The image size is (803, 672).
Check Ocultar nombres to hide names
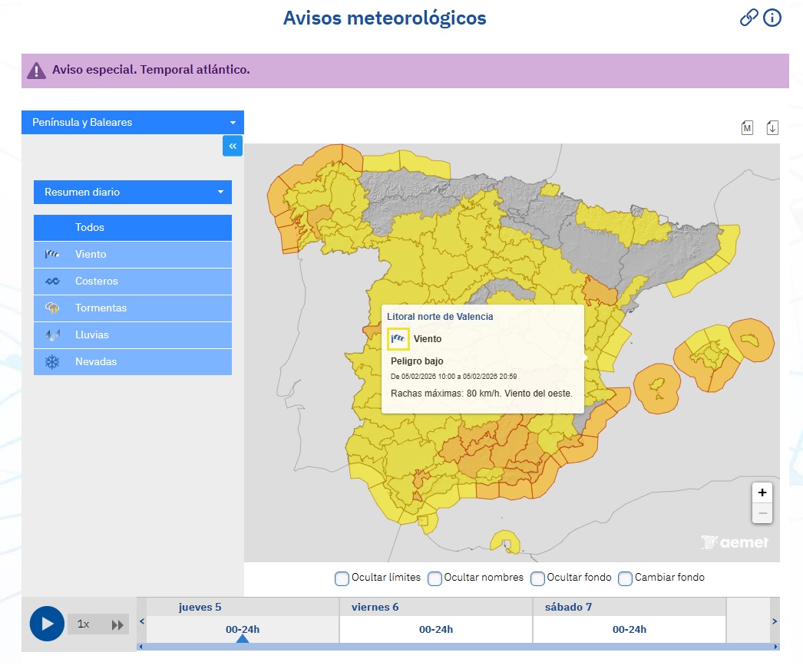pos(435,578)
